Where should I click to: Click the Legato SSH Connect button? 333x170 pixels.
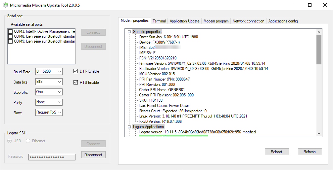click(93, 144)
